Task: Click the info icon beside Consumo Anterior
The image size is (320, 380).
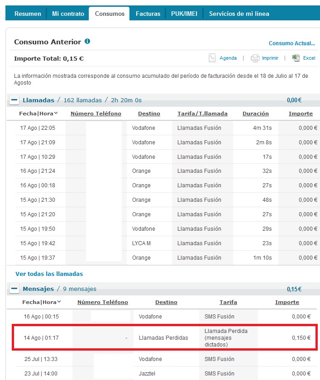Action: pyautogui.click(x=87, y=41)
